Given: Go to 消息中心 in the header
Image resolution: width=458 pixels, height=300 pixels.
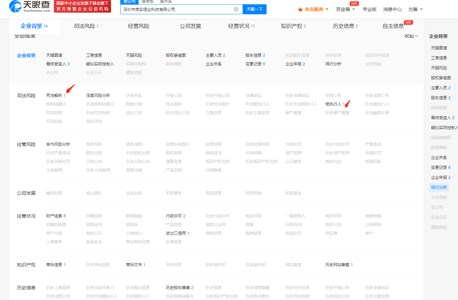Looking at the screenshot, I should (x=392, y=9).
